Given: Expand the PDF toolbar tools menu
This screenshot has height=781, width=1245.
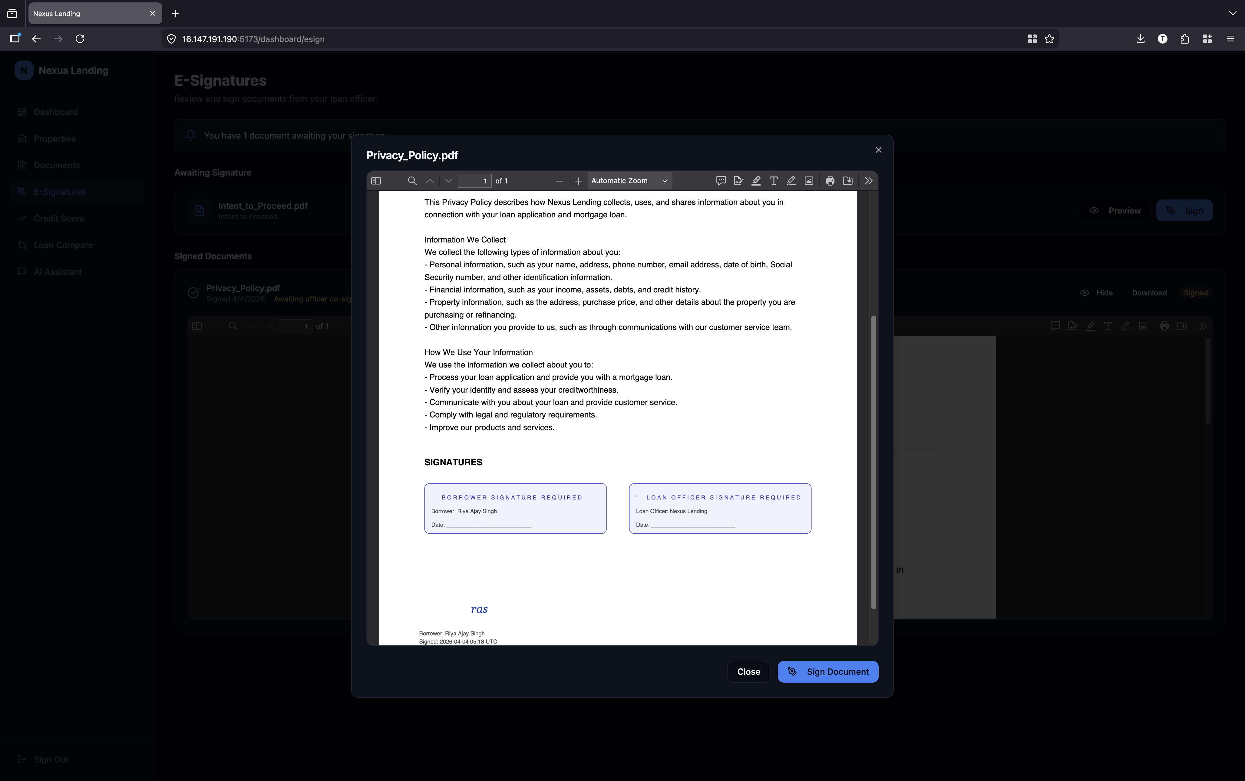Looking at the screenshot, I should pos(868,181).
